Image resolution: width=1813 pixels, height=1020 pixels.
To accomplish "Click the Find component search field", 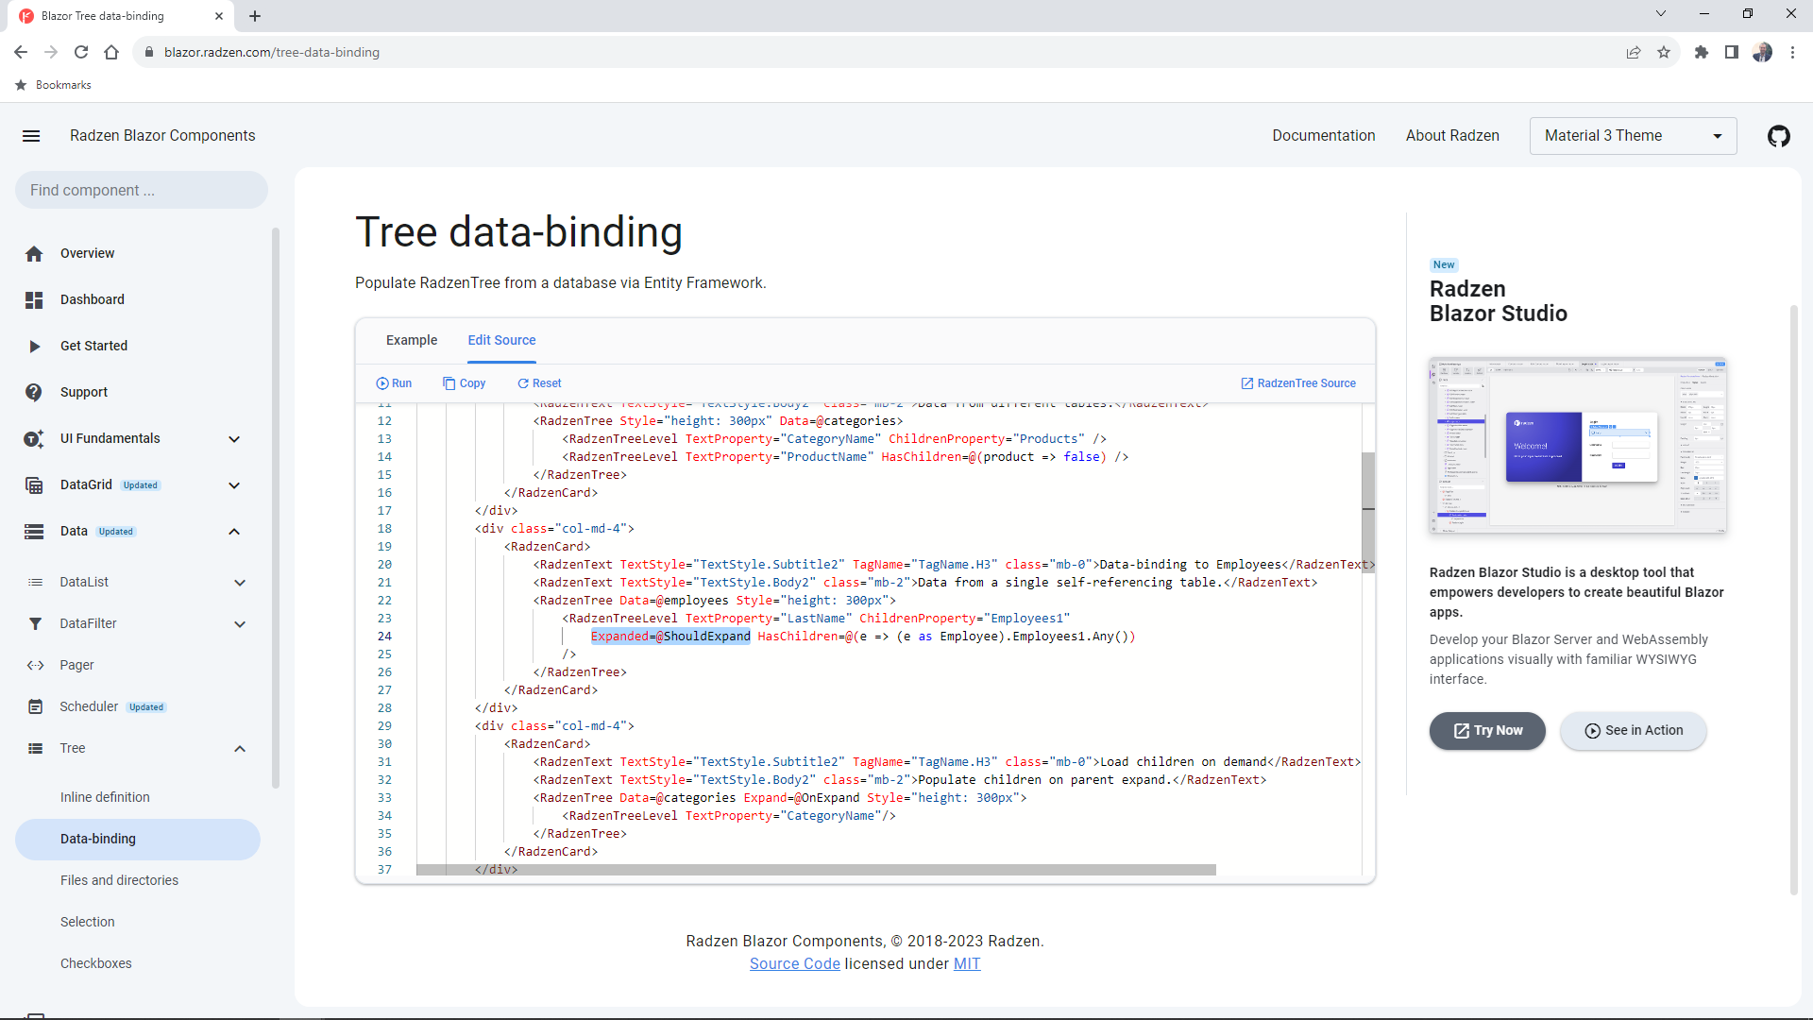I will [x=142, y=190].
